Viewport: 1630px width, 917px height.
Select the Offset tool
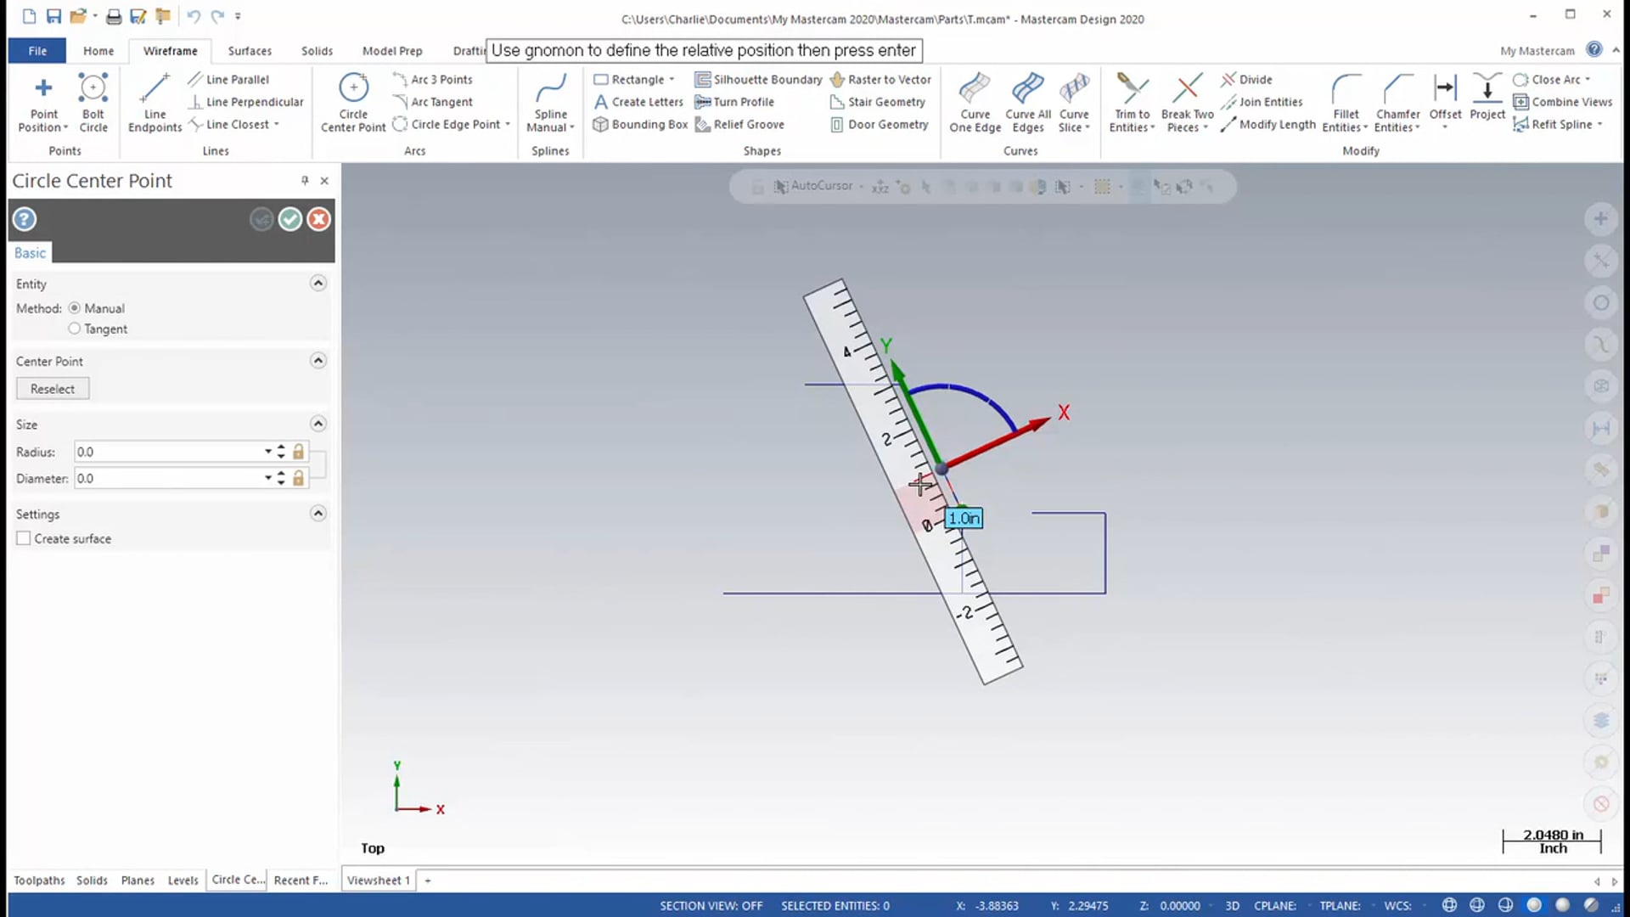(x=1445, y=102)
